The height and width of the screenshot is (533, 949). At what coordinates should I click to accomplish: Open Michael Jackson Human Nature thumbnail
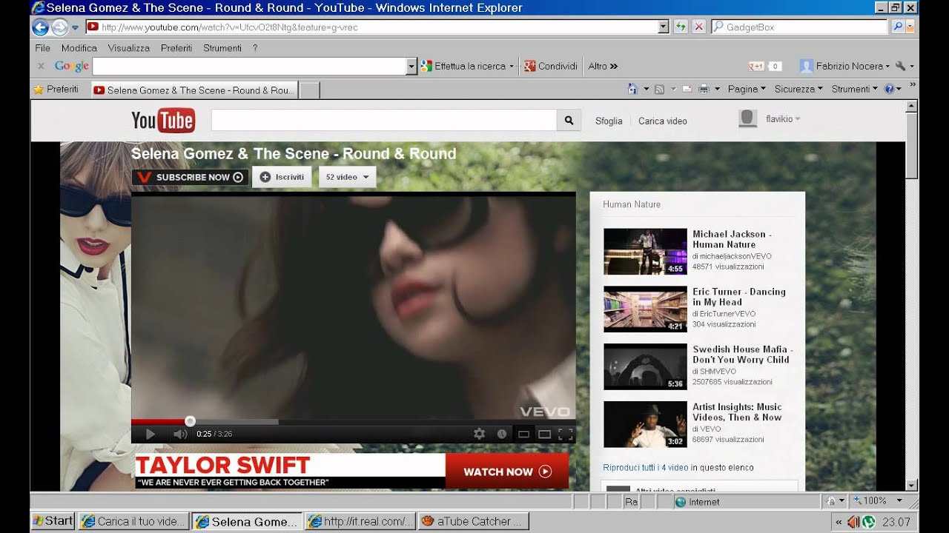coord(645,252)
